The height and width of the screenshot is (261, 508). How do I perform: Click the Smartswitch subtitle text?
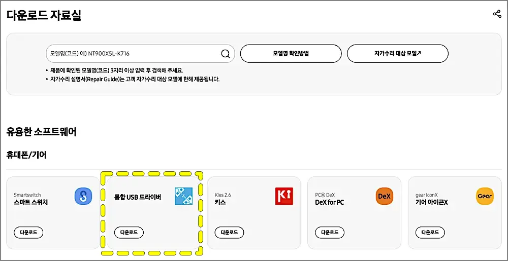[27, 195]
